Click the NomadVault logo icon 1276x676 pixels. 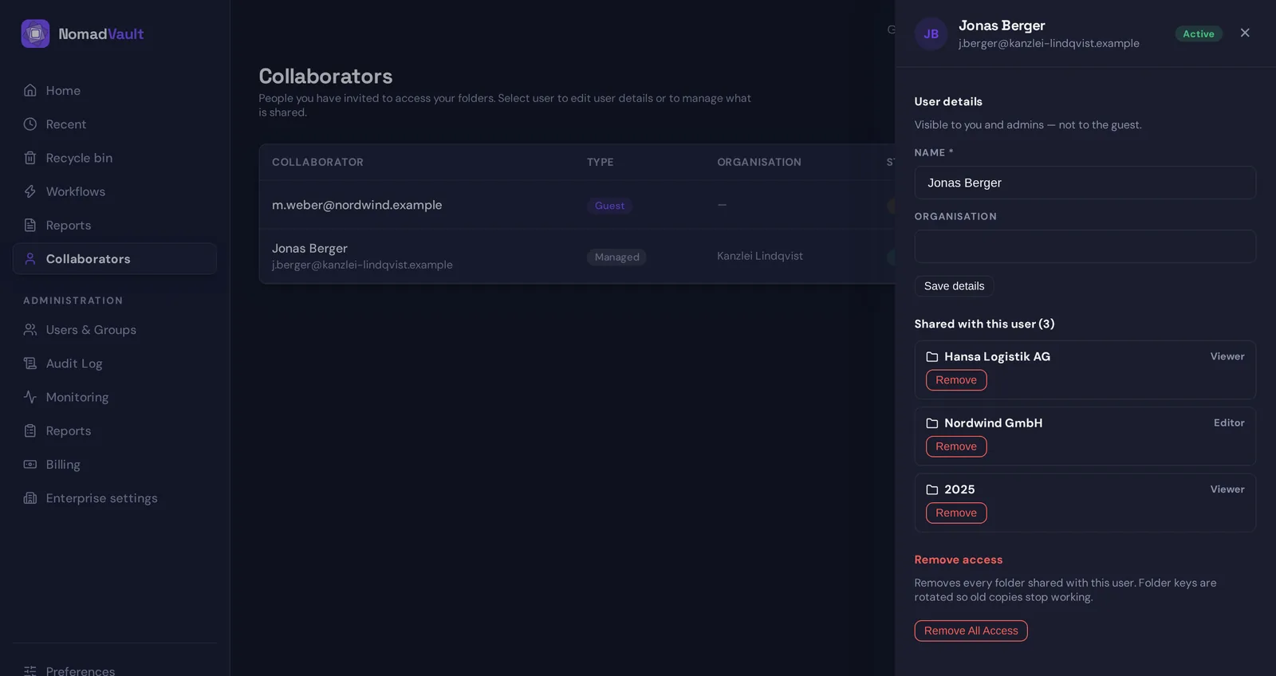point(35,33)
